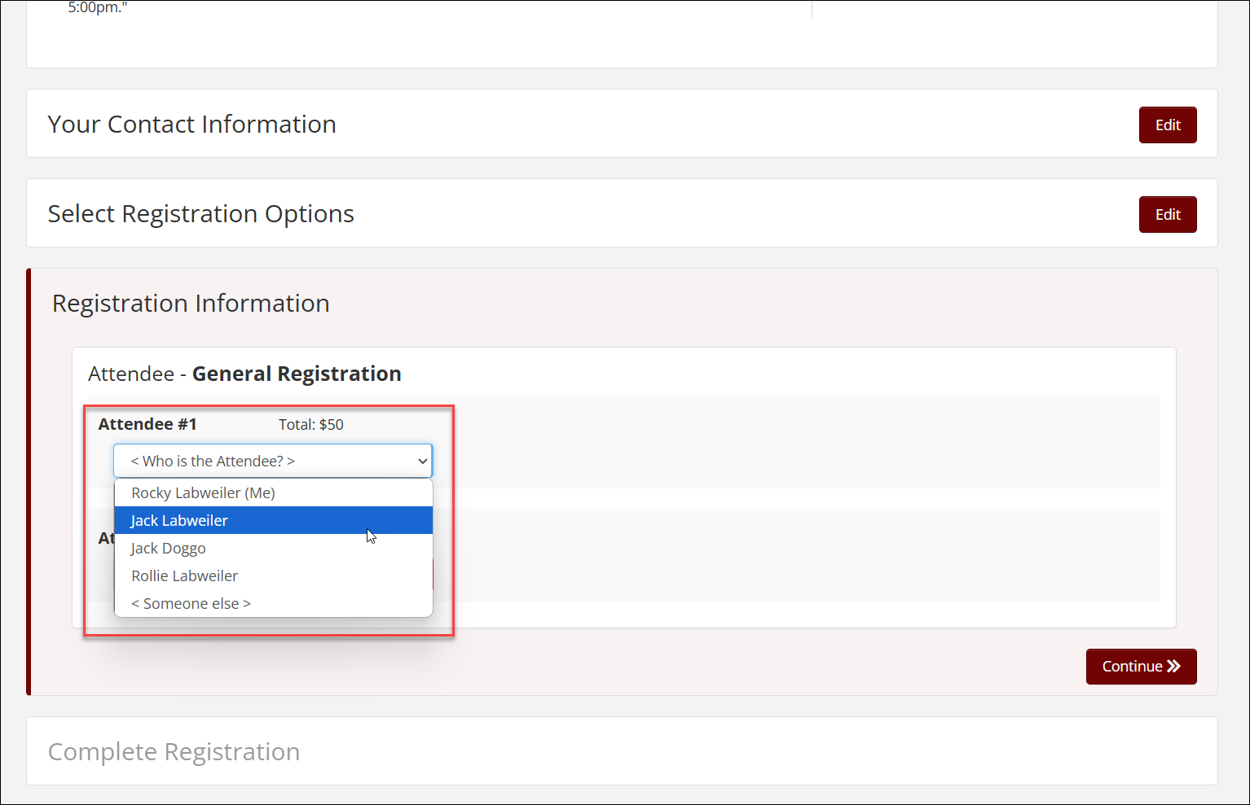Pick 'Jack Doggo' in the attendee list

169,549
